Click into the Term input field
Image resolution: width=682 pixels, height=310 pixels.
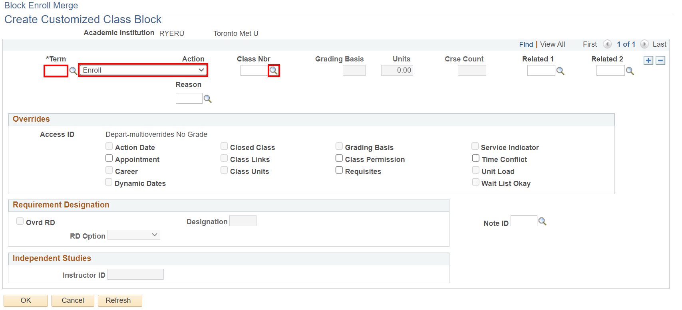pos(56,71)
